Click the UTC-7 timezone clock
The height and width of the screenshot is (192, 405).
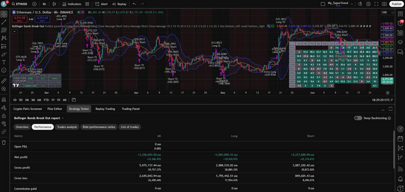point(383,100)
